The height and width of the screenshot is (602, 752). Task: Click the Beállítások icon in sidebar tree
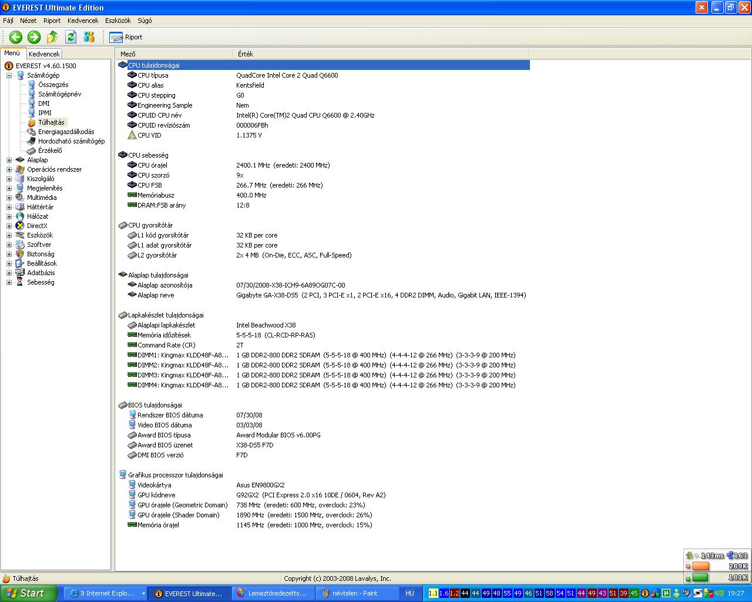[x=20, y=263]
